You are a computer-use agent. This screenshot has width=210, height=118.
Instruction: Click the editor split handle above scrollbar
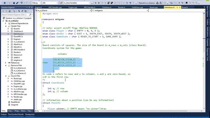[x=204, y=13]
